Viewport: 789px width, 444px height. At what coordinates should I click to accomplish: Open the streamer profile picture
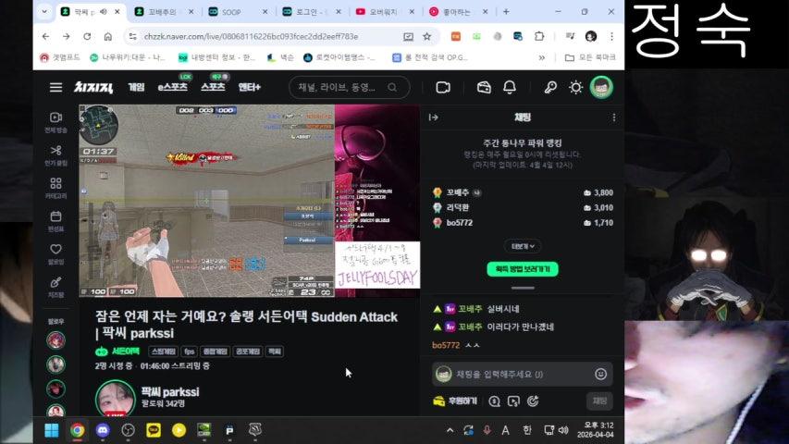click(116, 398)
